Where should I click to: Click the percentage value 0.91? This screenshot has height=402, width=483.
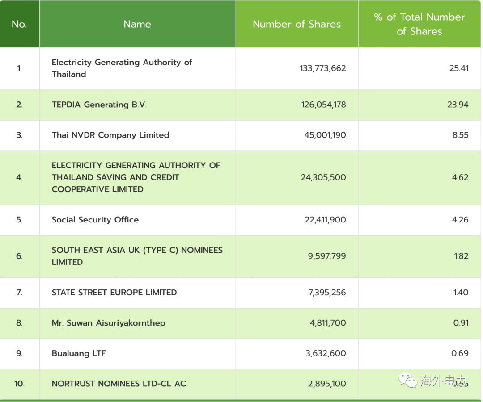tap(461, 323)
